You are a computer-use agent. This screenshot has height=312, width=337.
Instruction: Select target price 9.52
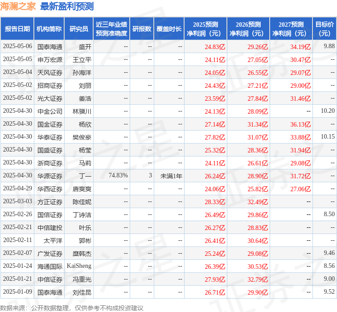coord(329,291)
